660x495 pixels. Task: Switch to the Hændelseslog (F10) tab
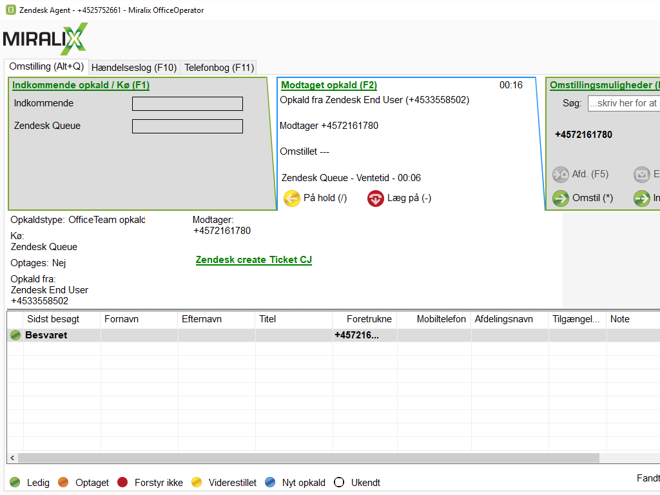click(x=134, y=68)
